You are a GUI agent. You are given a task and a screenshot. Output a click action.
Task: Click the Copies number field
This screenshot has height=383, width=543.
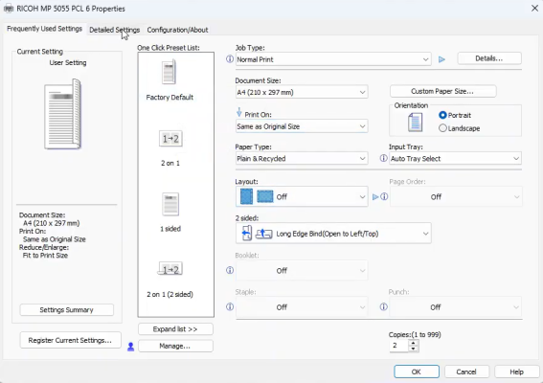[x=399, y=346]
